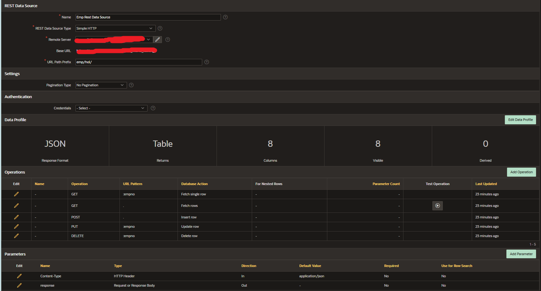Open help for REST Data Source Type
This screenshot has width=541, height=291.
tap(160, 28)
